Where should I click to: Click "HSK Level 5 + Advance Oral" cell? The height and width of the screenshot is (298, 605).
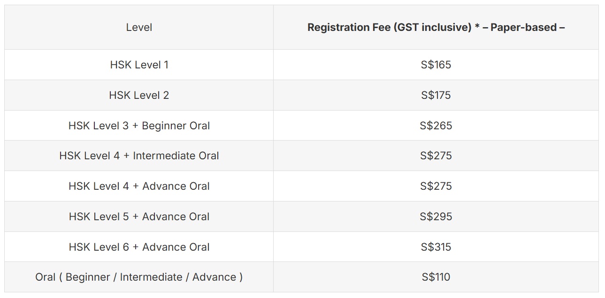click(x=139, y=217)
